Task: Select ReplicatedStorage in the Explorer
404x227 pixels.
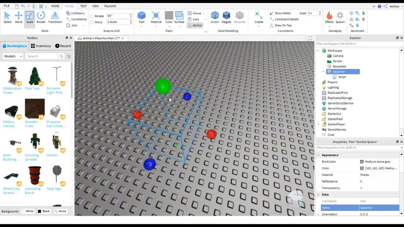Action: 340,98
